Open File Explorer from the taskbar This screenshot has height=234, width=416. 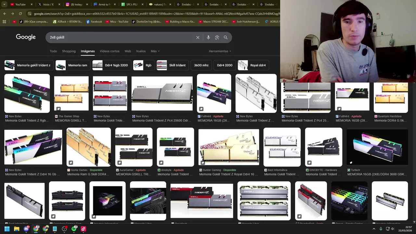(x=17, y=229)
